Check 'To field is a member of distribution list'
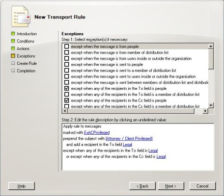The height and width of the screenshot is (196, 224). (67, 94)
